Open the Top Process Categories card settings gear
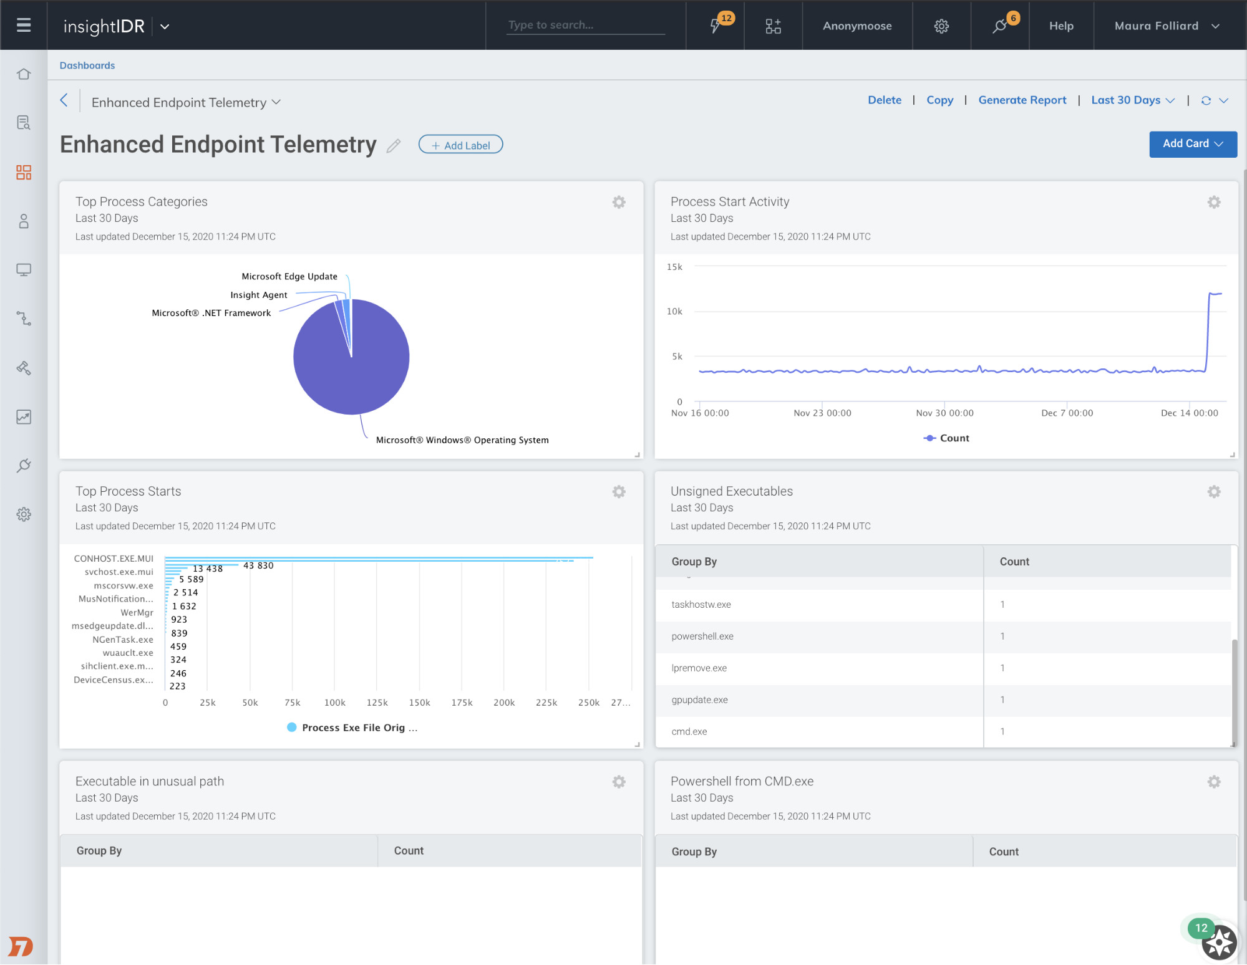Screen dimensions: 1247x965 click(618, 202)
